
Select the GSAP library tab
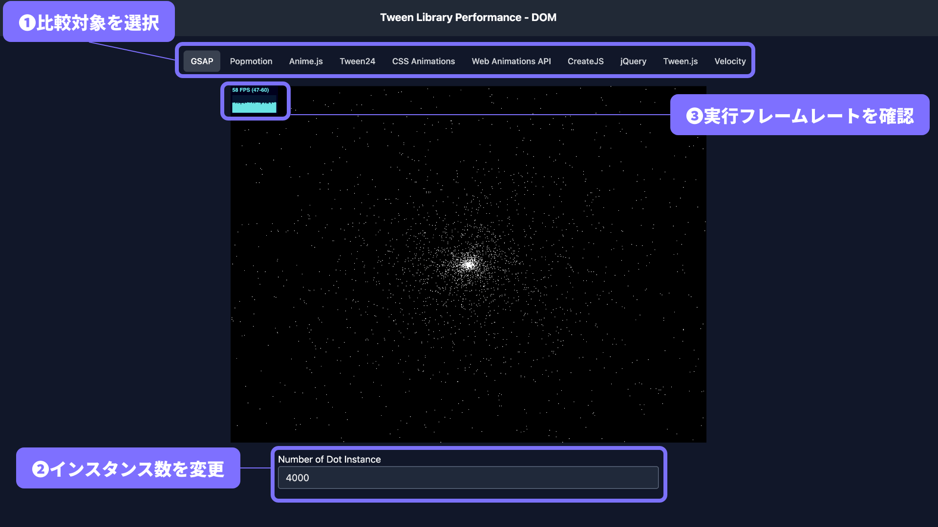tap(202, 61)
